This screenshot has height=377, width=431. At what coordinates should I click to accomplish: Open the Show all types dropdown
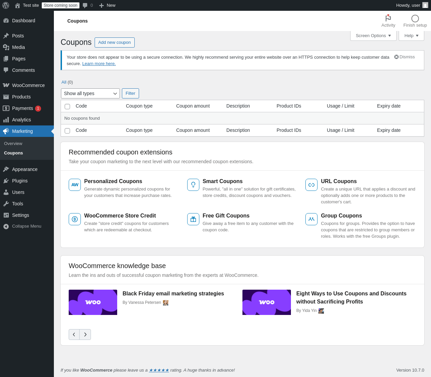point(90,93)
